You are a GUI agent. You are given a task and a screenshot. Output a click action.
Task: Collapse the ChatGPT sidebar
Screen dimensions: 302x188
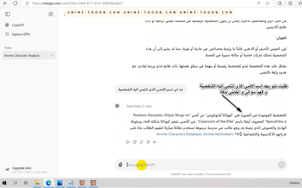pos(8,14)
